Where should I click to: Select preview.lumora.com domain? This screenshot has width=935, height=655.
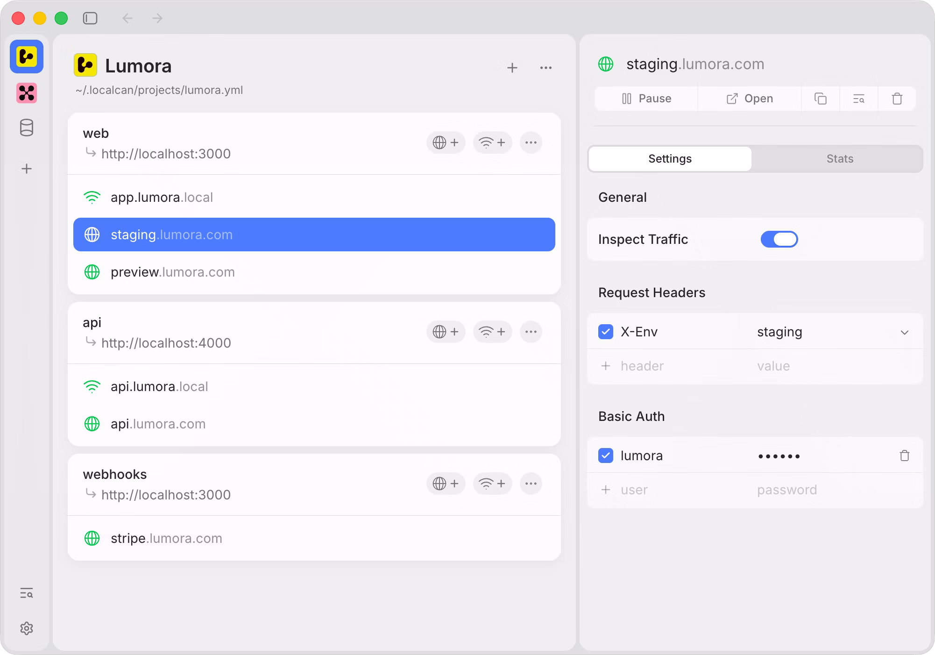point(314,272)
